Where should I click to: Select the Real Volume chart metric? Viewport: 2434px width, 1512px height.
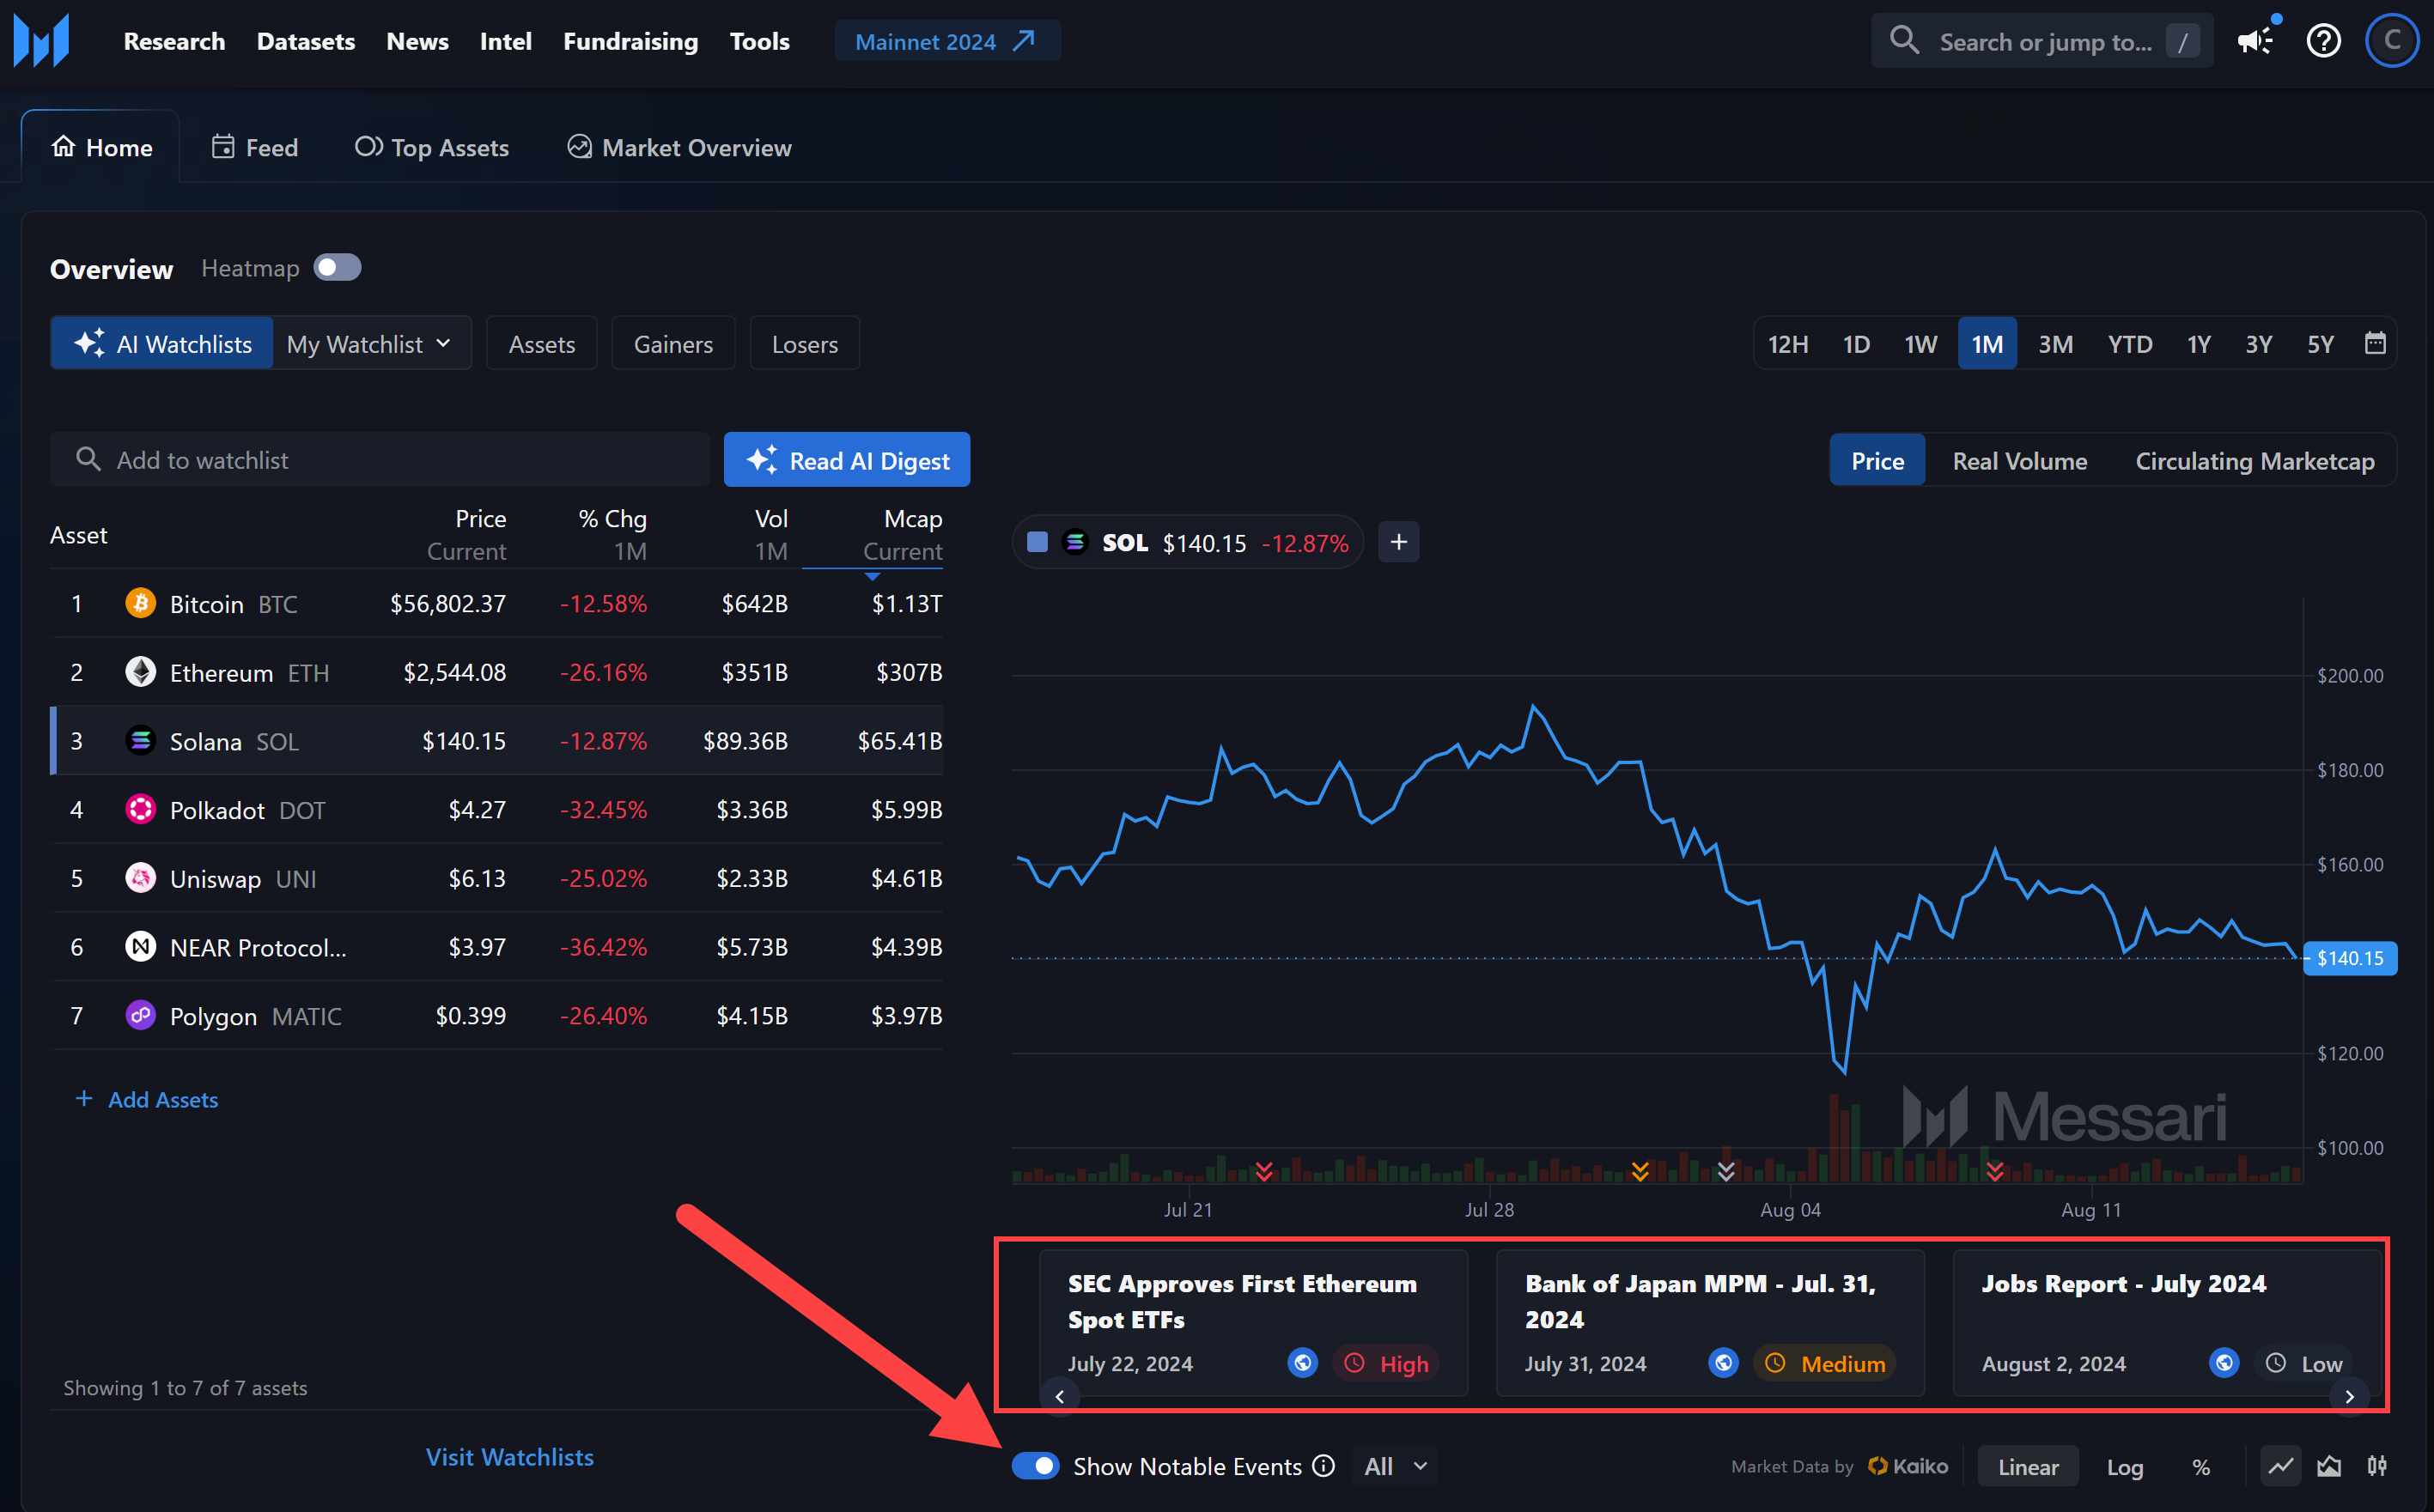pyautogui.click(x=2020, y=461)
